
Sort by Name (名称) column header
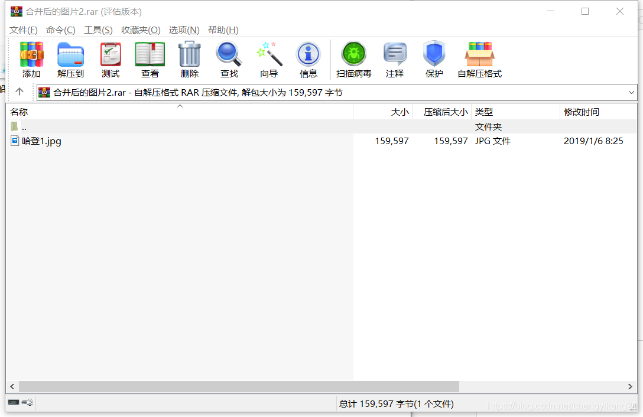tap(179, 112)
